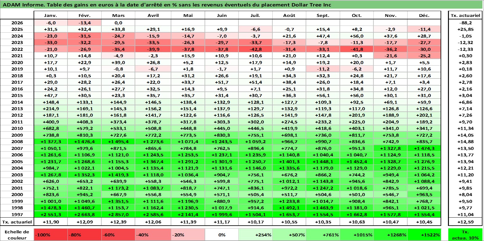Select the +830,3 cell for Juin 2009
The width and height of the screenshot is (484, 241).
(222, 135)
